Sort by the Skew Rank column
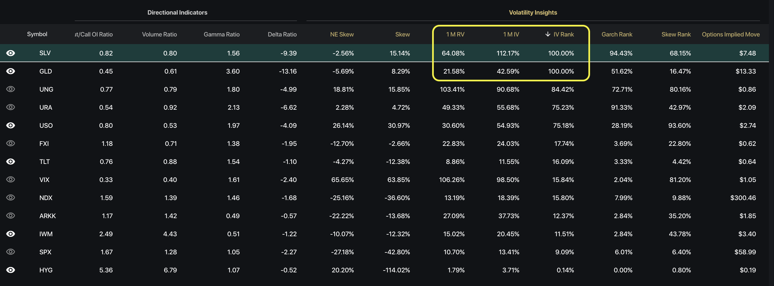 click(676, 34)
